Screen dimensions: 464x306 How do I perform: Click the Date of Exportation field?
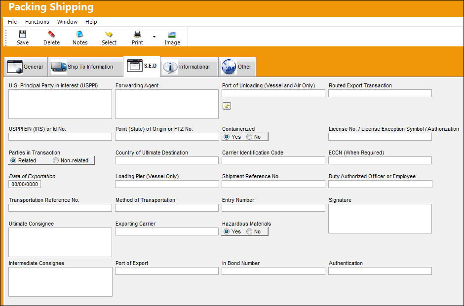point(25,184)
